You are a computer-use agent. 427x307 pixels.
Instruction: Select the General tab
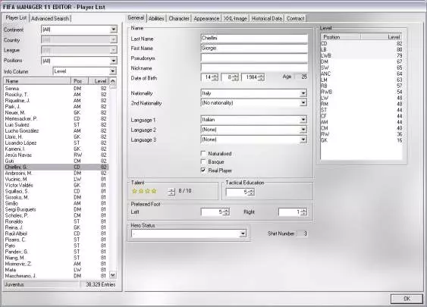click(x=136, y=18)
